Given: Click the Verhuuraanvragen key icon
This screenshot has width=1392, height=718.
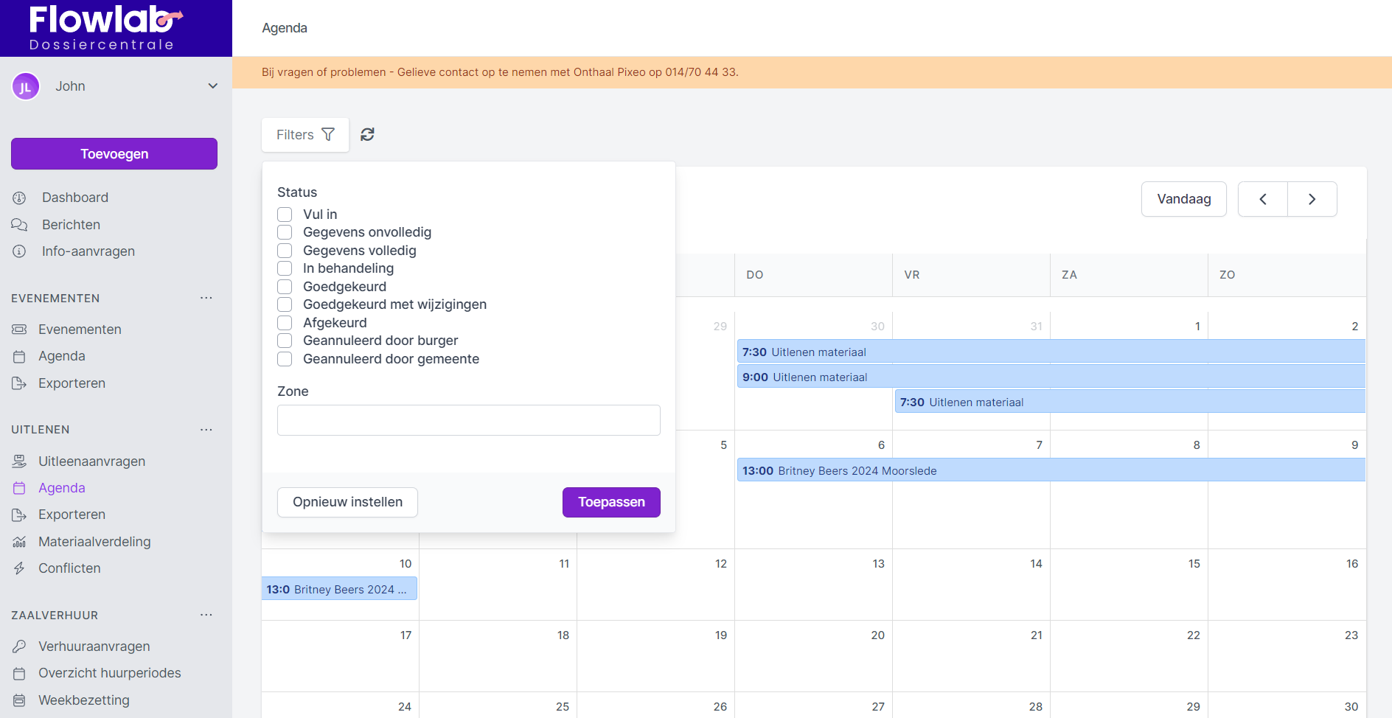Looking at the screenshot, I should tap(19, 646).
